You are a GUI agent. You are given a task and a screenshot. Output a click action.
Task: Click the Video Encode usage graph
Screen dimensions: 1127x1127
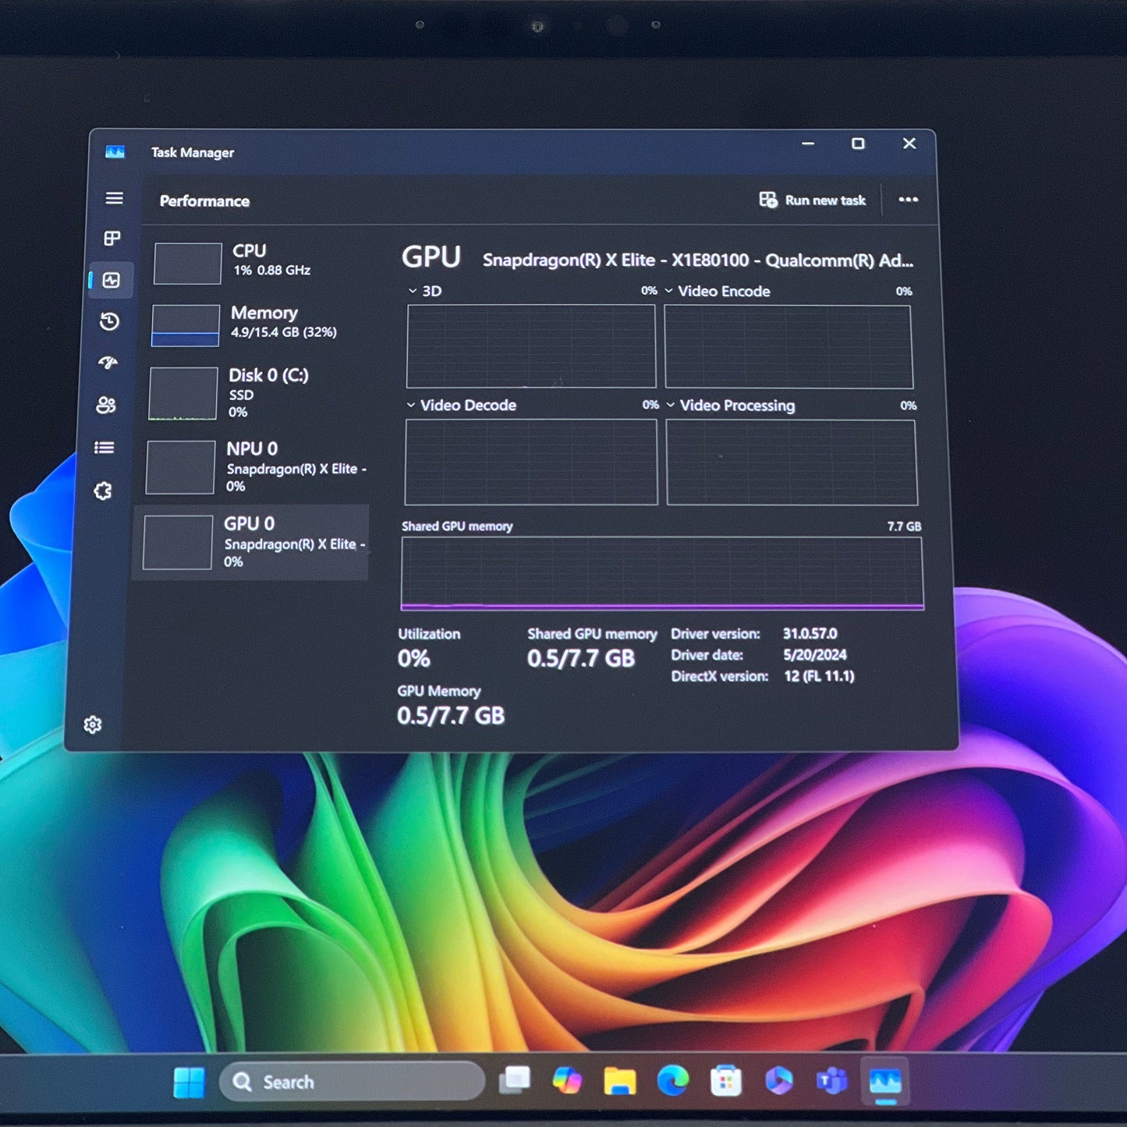[x=789, y=346]
